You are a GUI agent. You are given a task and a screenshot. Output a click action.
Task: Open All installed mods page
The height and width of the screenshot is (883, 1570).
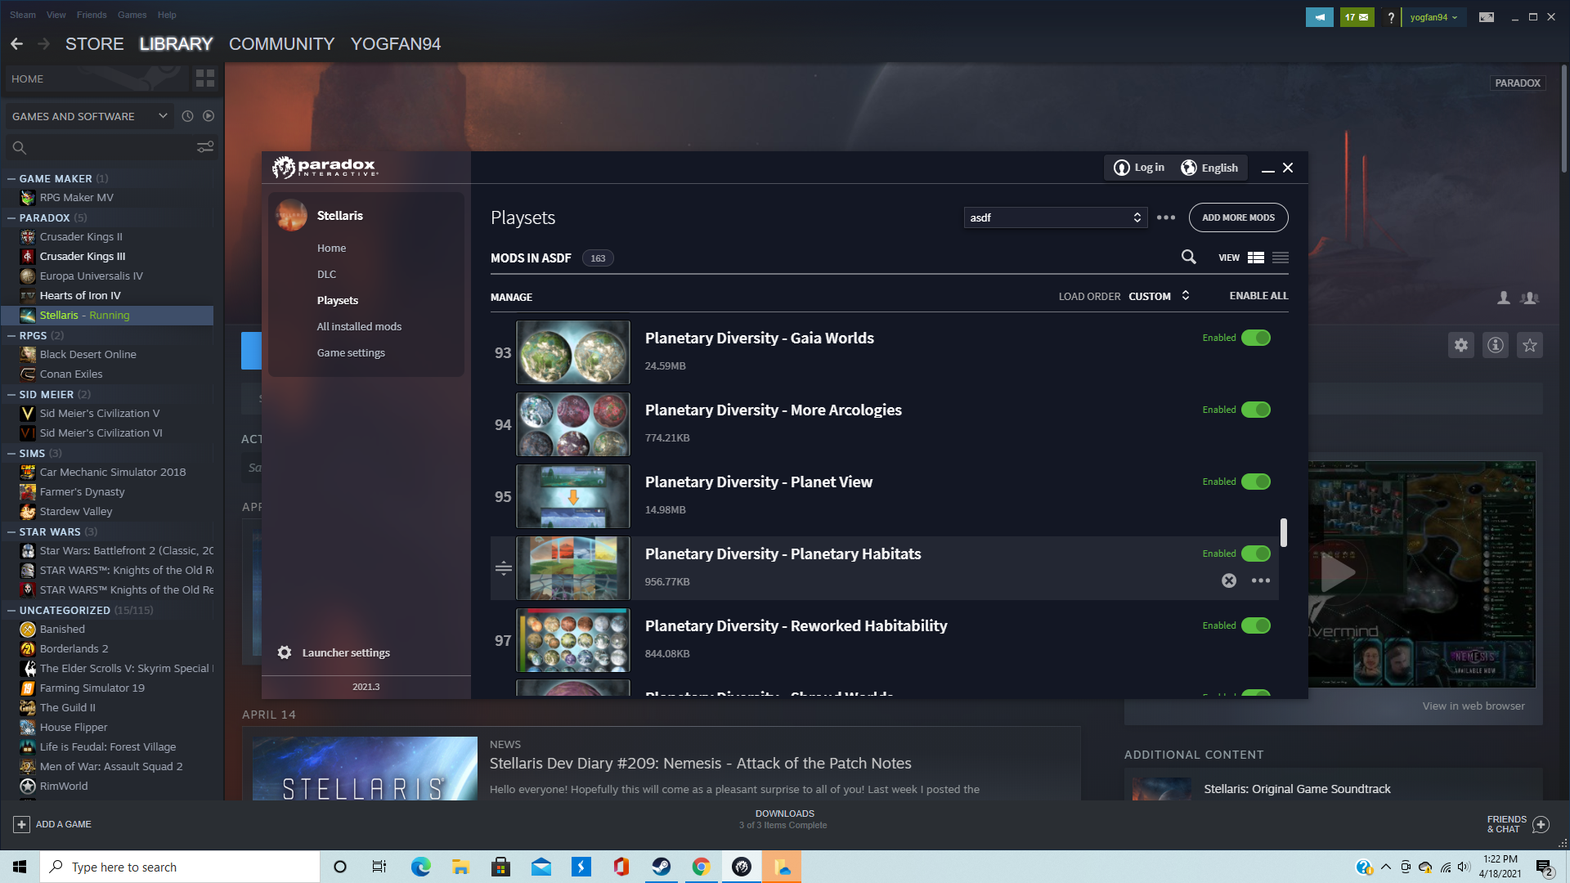click(359, 326)
